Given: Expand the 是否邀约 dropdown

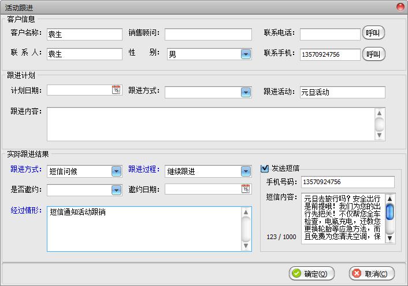Looking at the screenshot, I should click(x=116, y=190).
